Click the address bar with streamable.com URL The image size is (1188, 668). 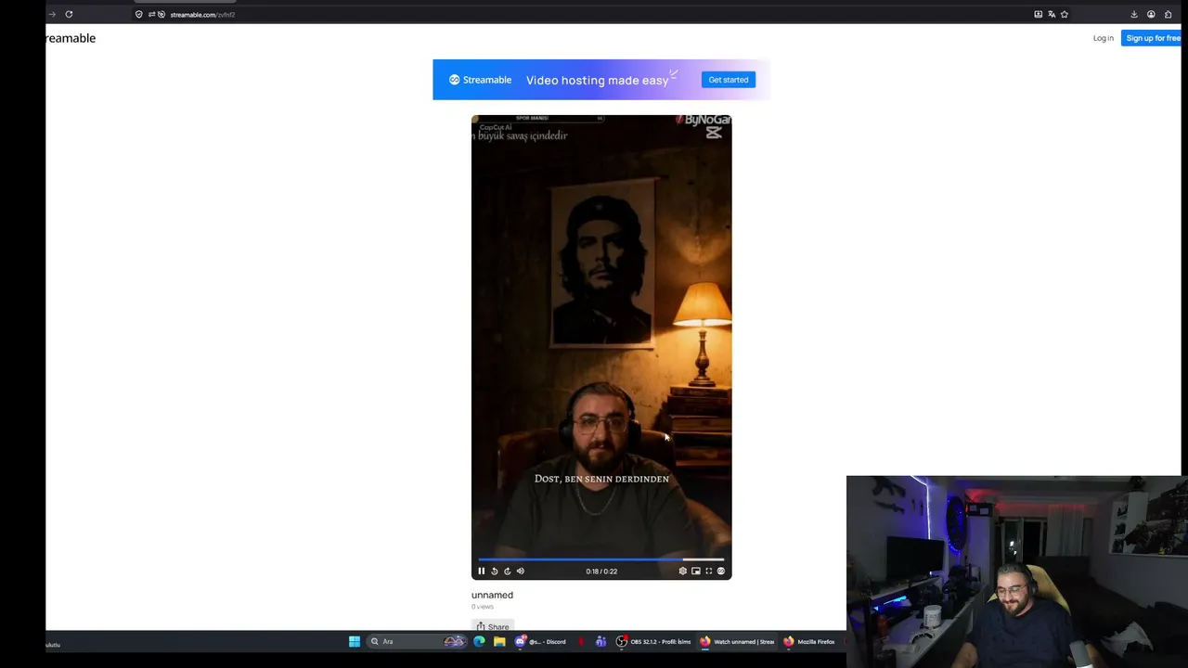[594, 15]
